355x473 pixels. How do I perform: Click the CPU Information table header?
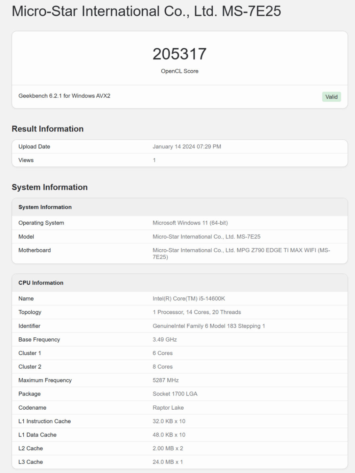click(41, 283)
